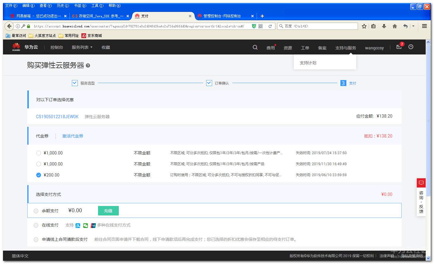Click 支持计划 in the dropdown
The image size is (434, 264).
point(308,63)
